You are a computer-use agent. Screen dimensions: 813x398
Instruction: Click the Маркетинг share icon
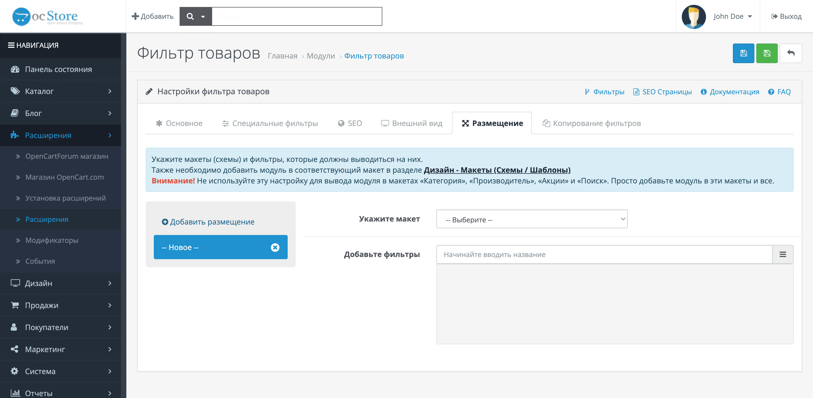point(14,349)
